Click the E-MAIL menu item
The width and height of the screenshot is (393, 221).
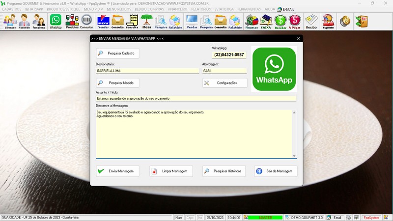tap(286, 9)
